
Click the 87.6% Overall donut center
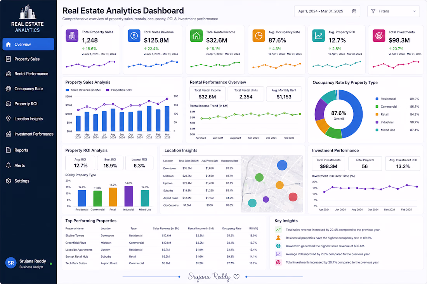pos(338,115)
